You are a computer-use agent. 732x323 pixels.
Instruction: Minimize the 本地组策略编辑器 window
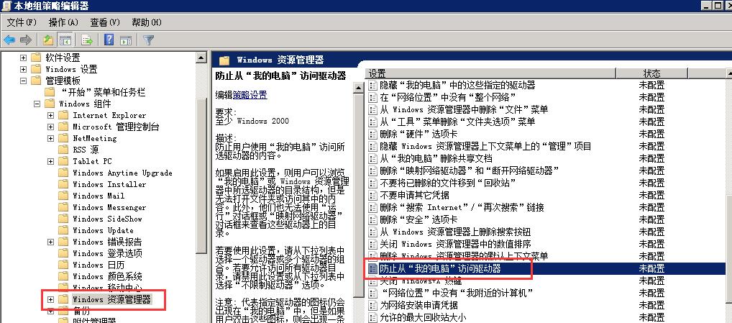pos(707,5)
